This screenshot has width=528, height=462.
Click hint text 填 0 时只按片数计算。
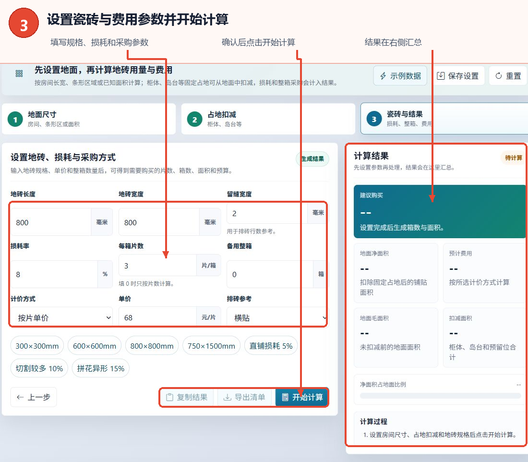click(x=146, y=284)
